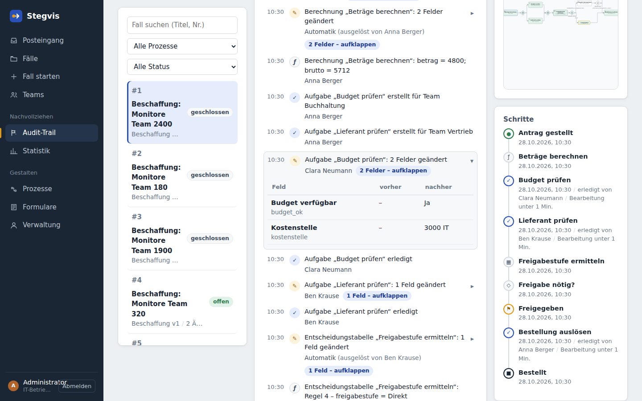Click the Bestellung auslösen step icon

pyautogui.click(x=509, y=332)
